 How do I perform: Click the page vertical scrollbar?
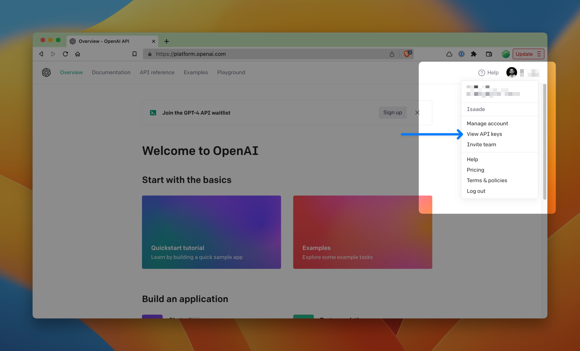coord(544,141)
